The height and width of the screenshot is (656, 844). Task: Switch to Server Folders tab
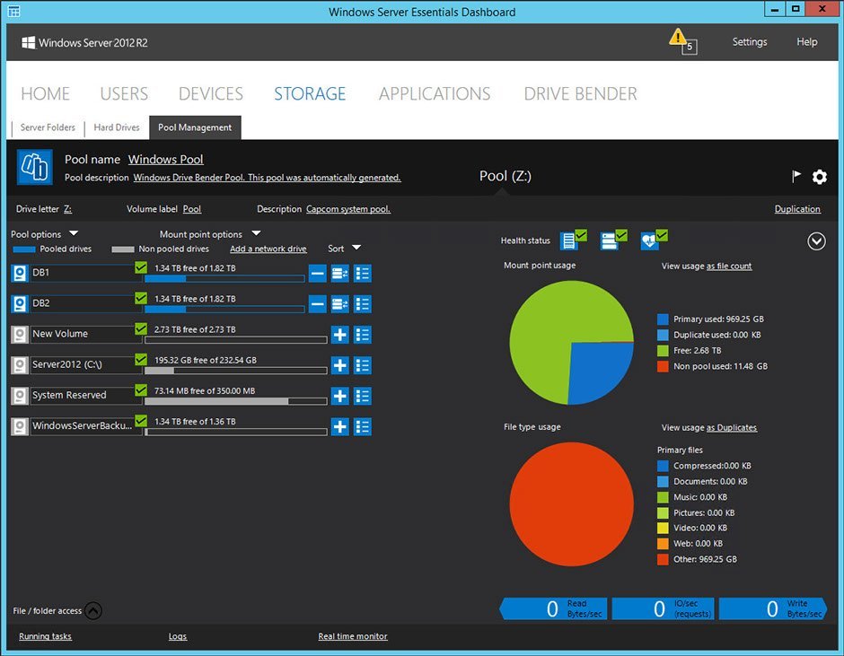point(48,127)
